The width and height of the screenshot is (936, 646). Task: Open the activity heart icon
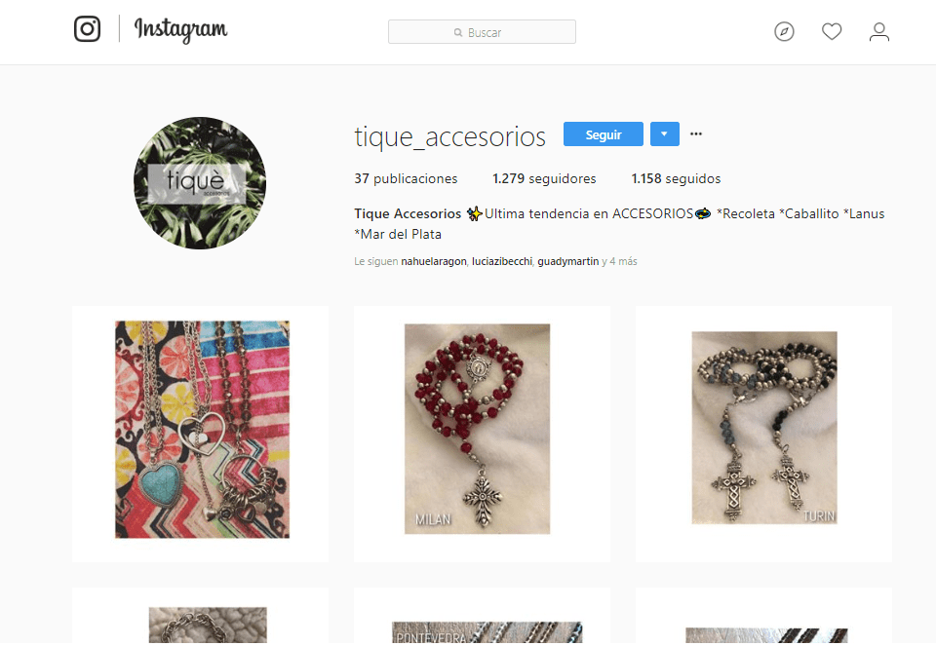tap(832, 31)
